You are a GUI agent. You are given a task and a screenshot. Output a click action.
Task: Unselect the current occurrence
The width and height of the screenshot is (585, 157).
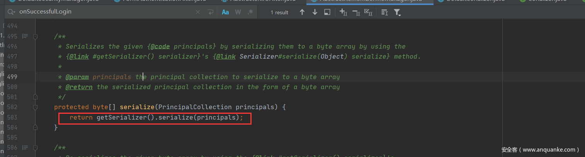[355, 12]
